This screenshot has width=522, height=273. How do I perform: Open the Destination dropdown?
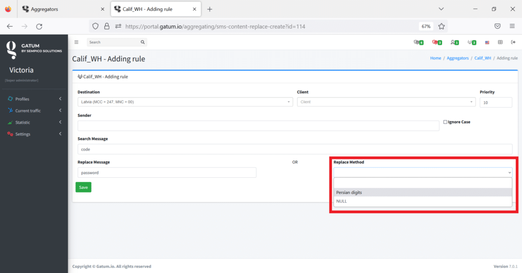click(185, 102)
